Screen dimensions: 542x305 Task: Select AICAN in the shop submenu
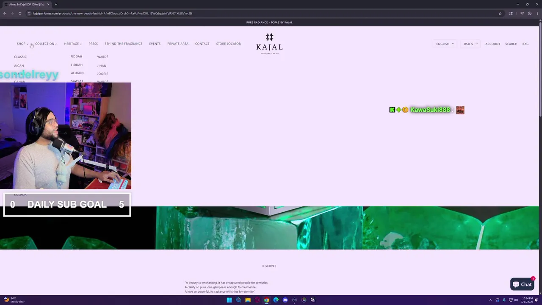pyautogui.click(x=19, y=66)
